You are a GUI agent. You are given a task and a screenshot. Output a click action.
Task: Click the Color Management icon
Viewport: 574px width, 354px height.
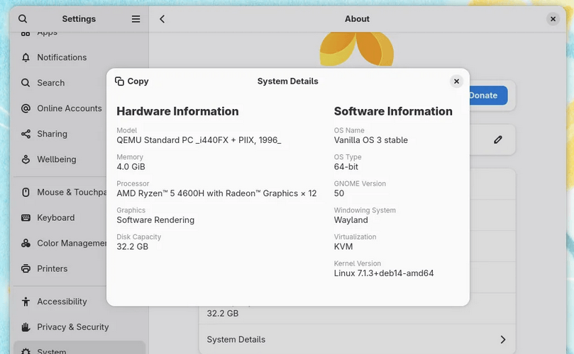click(x=26, y=243)
